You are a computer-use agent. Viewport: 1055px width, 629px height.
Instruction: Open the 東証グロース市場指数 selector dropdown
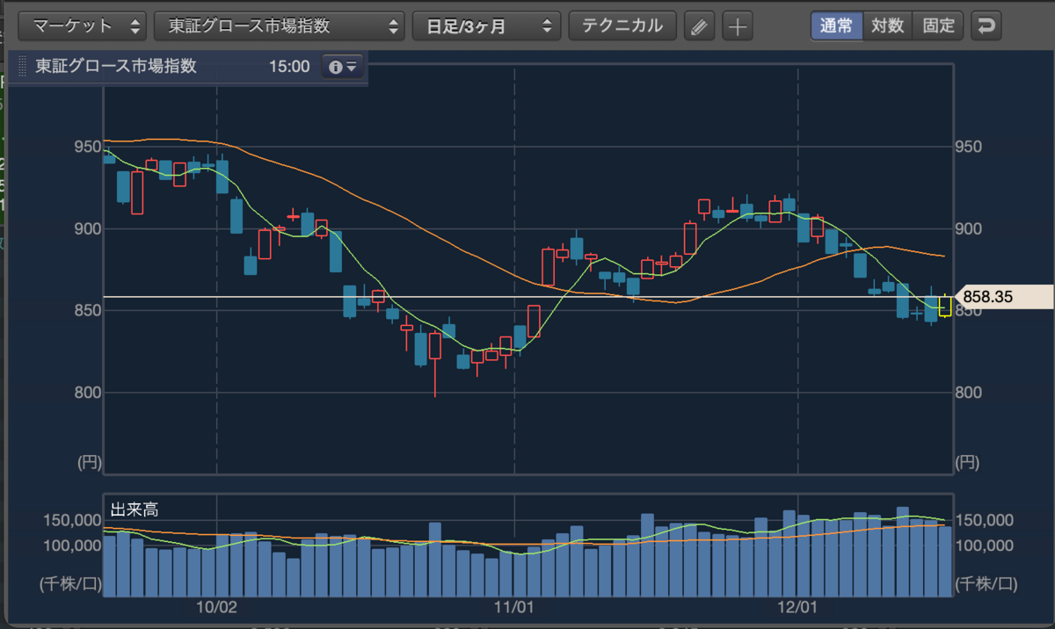280,25
